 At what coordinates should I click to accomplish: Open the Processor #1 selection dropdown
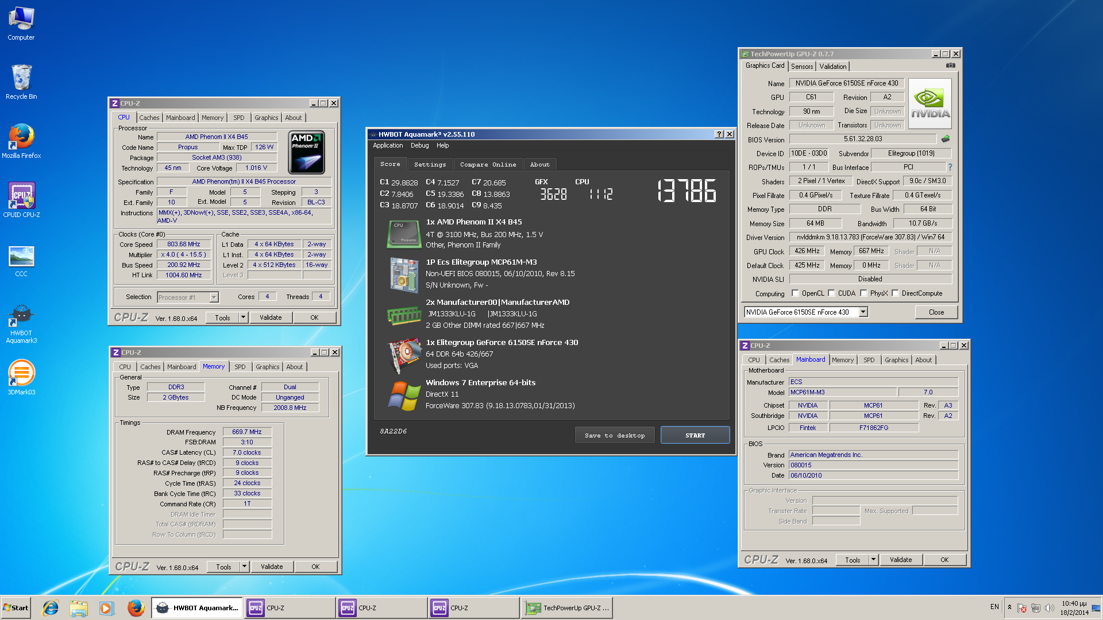coord(214,297)
